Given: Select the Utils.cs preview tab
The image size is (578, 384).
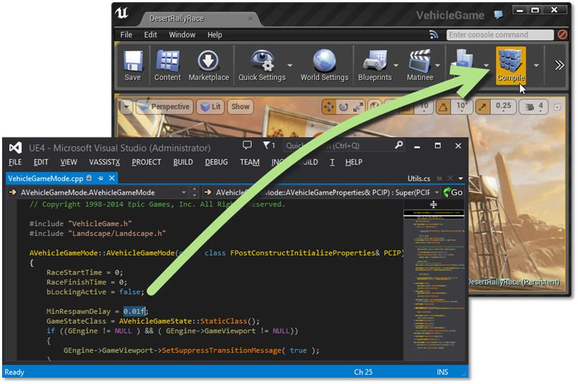Looking at the screenshot, I should (419, 178).
